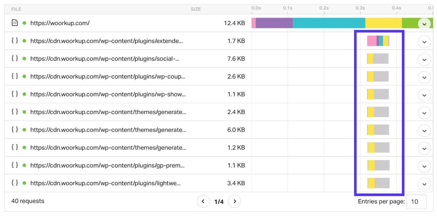
Task: Open the https://woorkup.com/ request link
Action: 60,23
